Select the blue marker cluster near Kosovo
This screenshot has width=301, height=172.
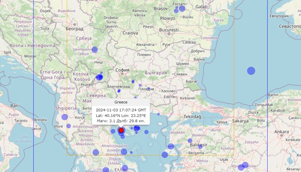point(100,77)
